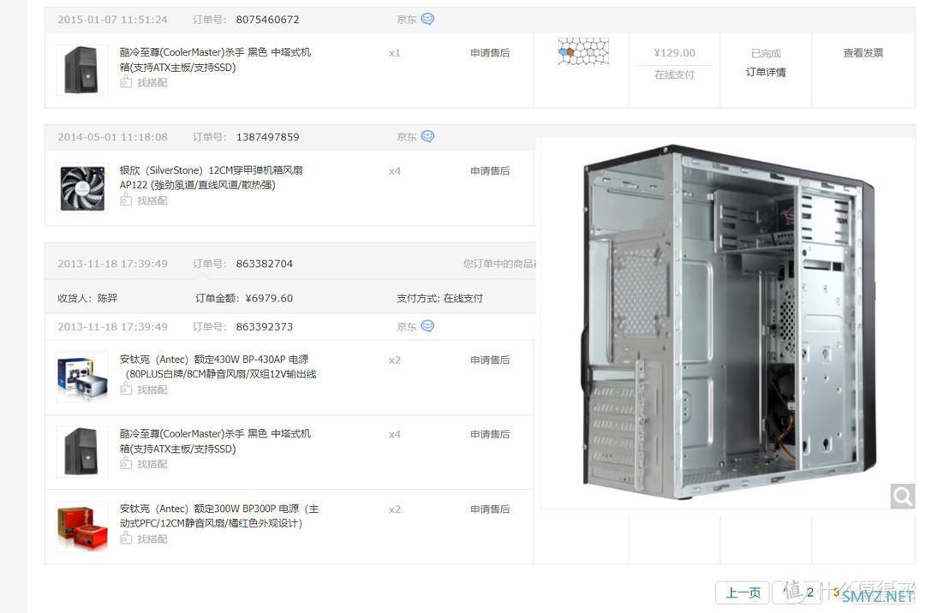This screenshot has height=613, width=925.
Task: Open CoolerMaster case title in order 8075460672
Action: click(x=215, y=60)
